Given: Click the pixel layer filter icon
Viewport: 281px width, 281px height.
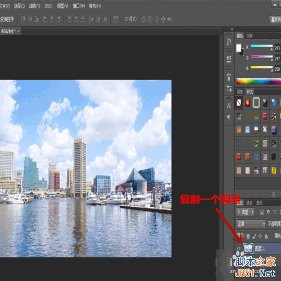Looking at the screenshot, I should coord(262,212).
